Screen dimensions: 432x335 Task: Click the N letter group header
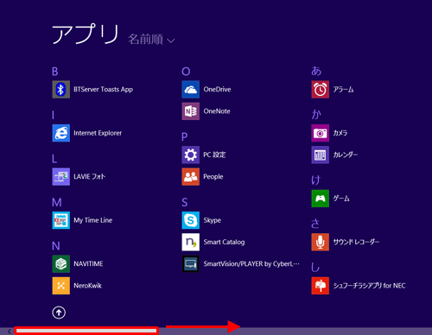click(x=56, y=246)
